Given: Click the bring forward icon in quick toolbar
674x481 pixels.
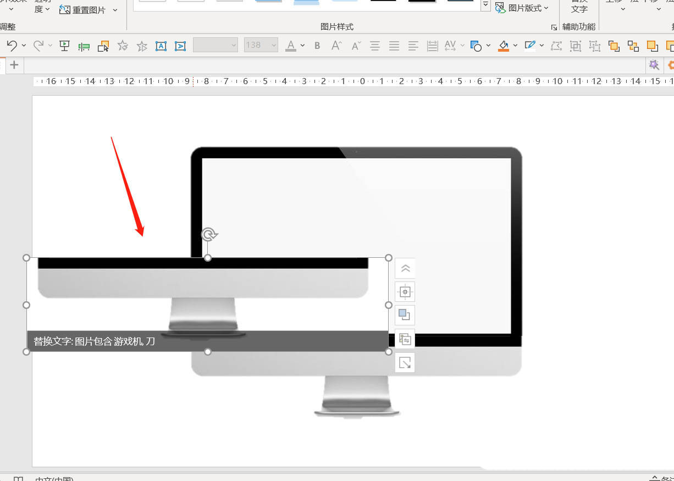Looking at the screenshot, I should click(614, 46).
